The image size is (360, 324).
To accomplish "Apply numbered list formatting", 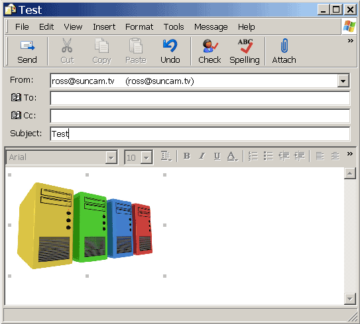I will click(253, 156).
